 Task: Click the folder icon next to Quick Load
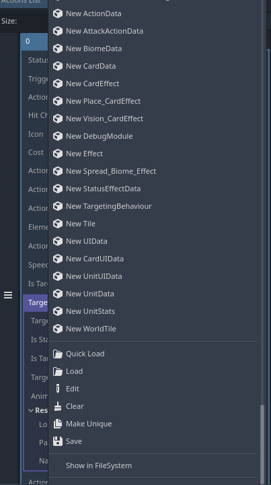click(x=58, y=354)
